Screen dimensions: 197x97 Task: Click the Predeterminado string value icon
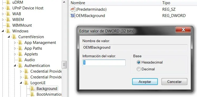73,9
